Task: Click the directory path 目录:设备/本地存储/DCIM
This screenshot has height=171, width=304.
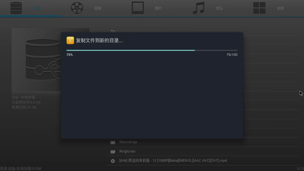Action: (x=21, y=168)
